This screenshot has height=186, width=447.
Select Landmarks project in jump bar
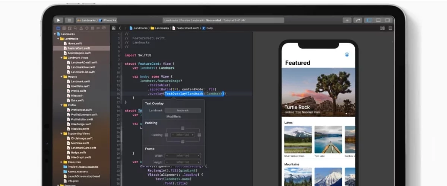pos(138,28)
